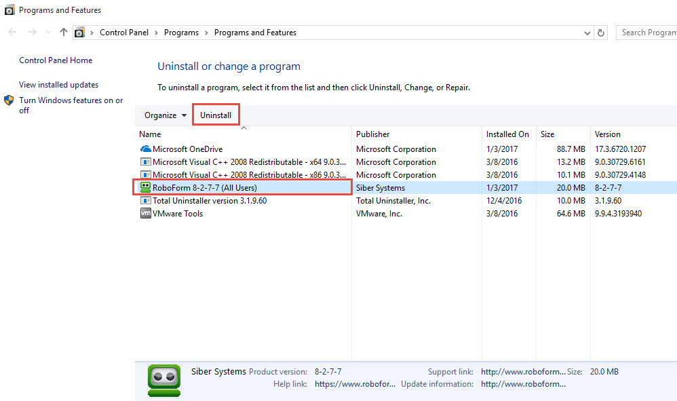Image resolution: width=677 pixels, height=401 pixels.
Task: Click the 12/4/2016 install date
Action: click(x=504, y=201)
